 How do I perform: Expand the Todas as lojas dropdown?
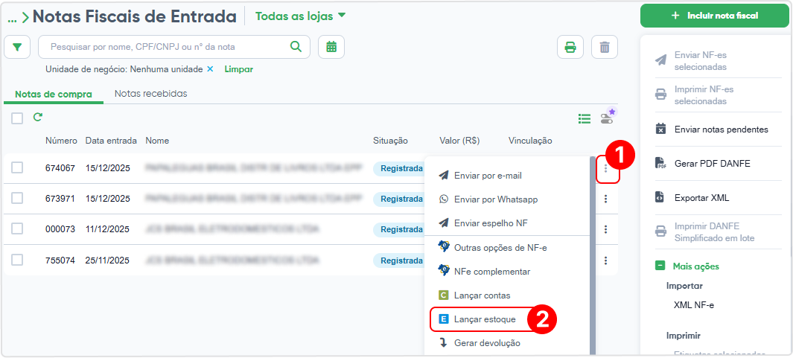(x=300, y=16)
